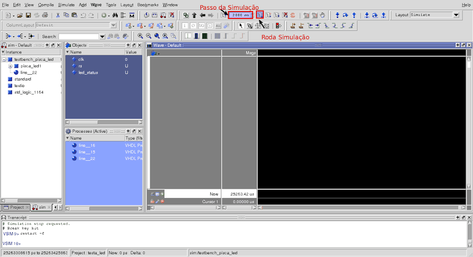Click the Step Into blue arrow icon
This screenshot has width=473, height=257.
337,15
